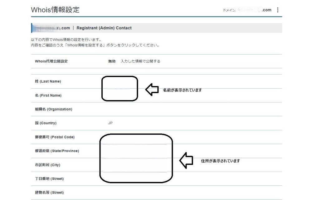Click the 無効 status value
This screenshot has width=312, height=200.
(x=112, y=61)
